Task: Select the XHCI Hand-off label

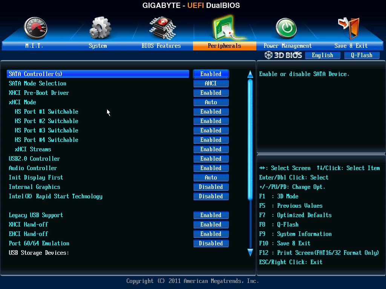Action: [28, 224]
